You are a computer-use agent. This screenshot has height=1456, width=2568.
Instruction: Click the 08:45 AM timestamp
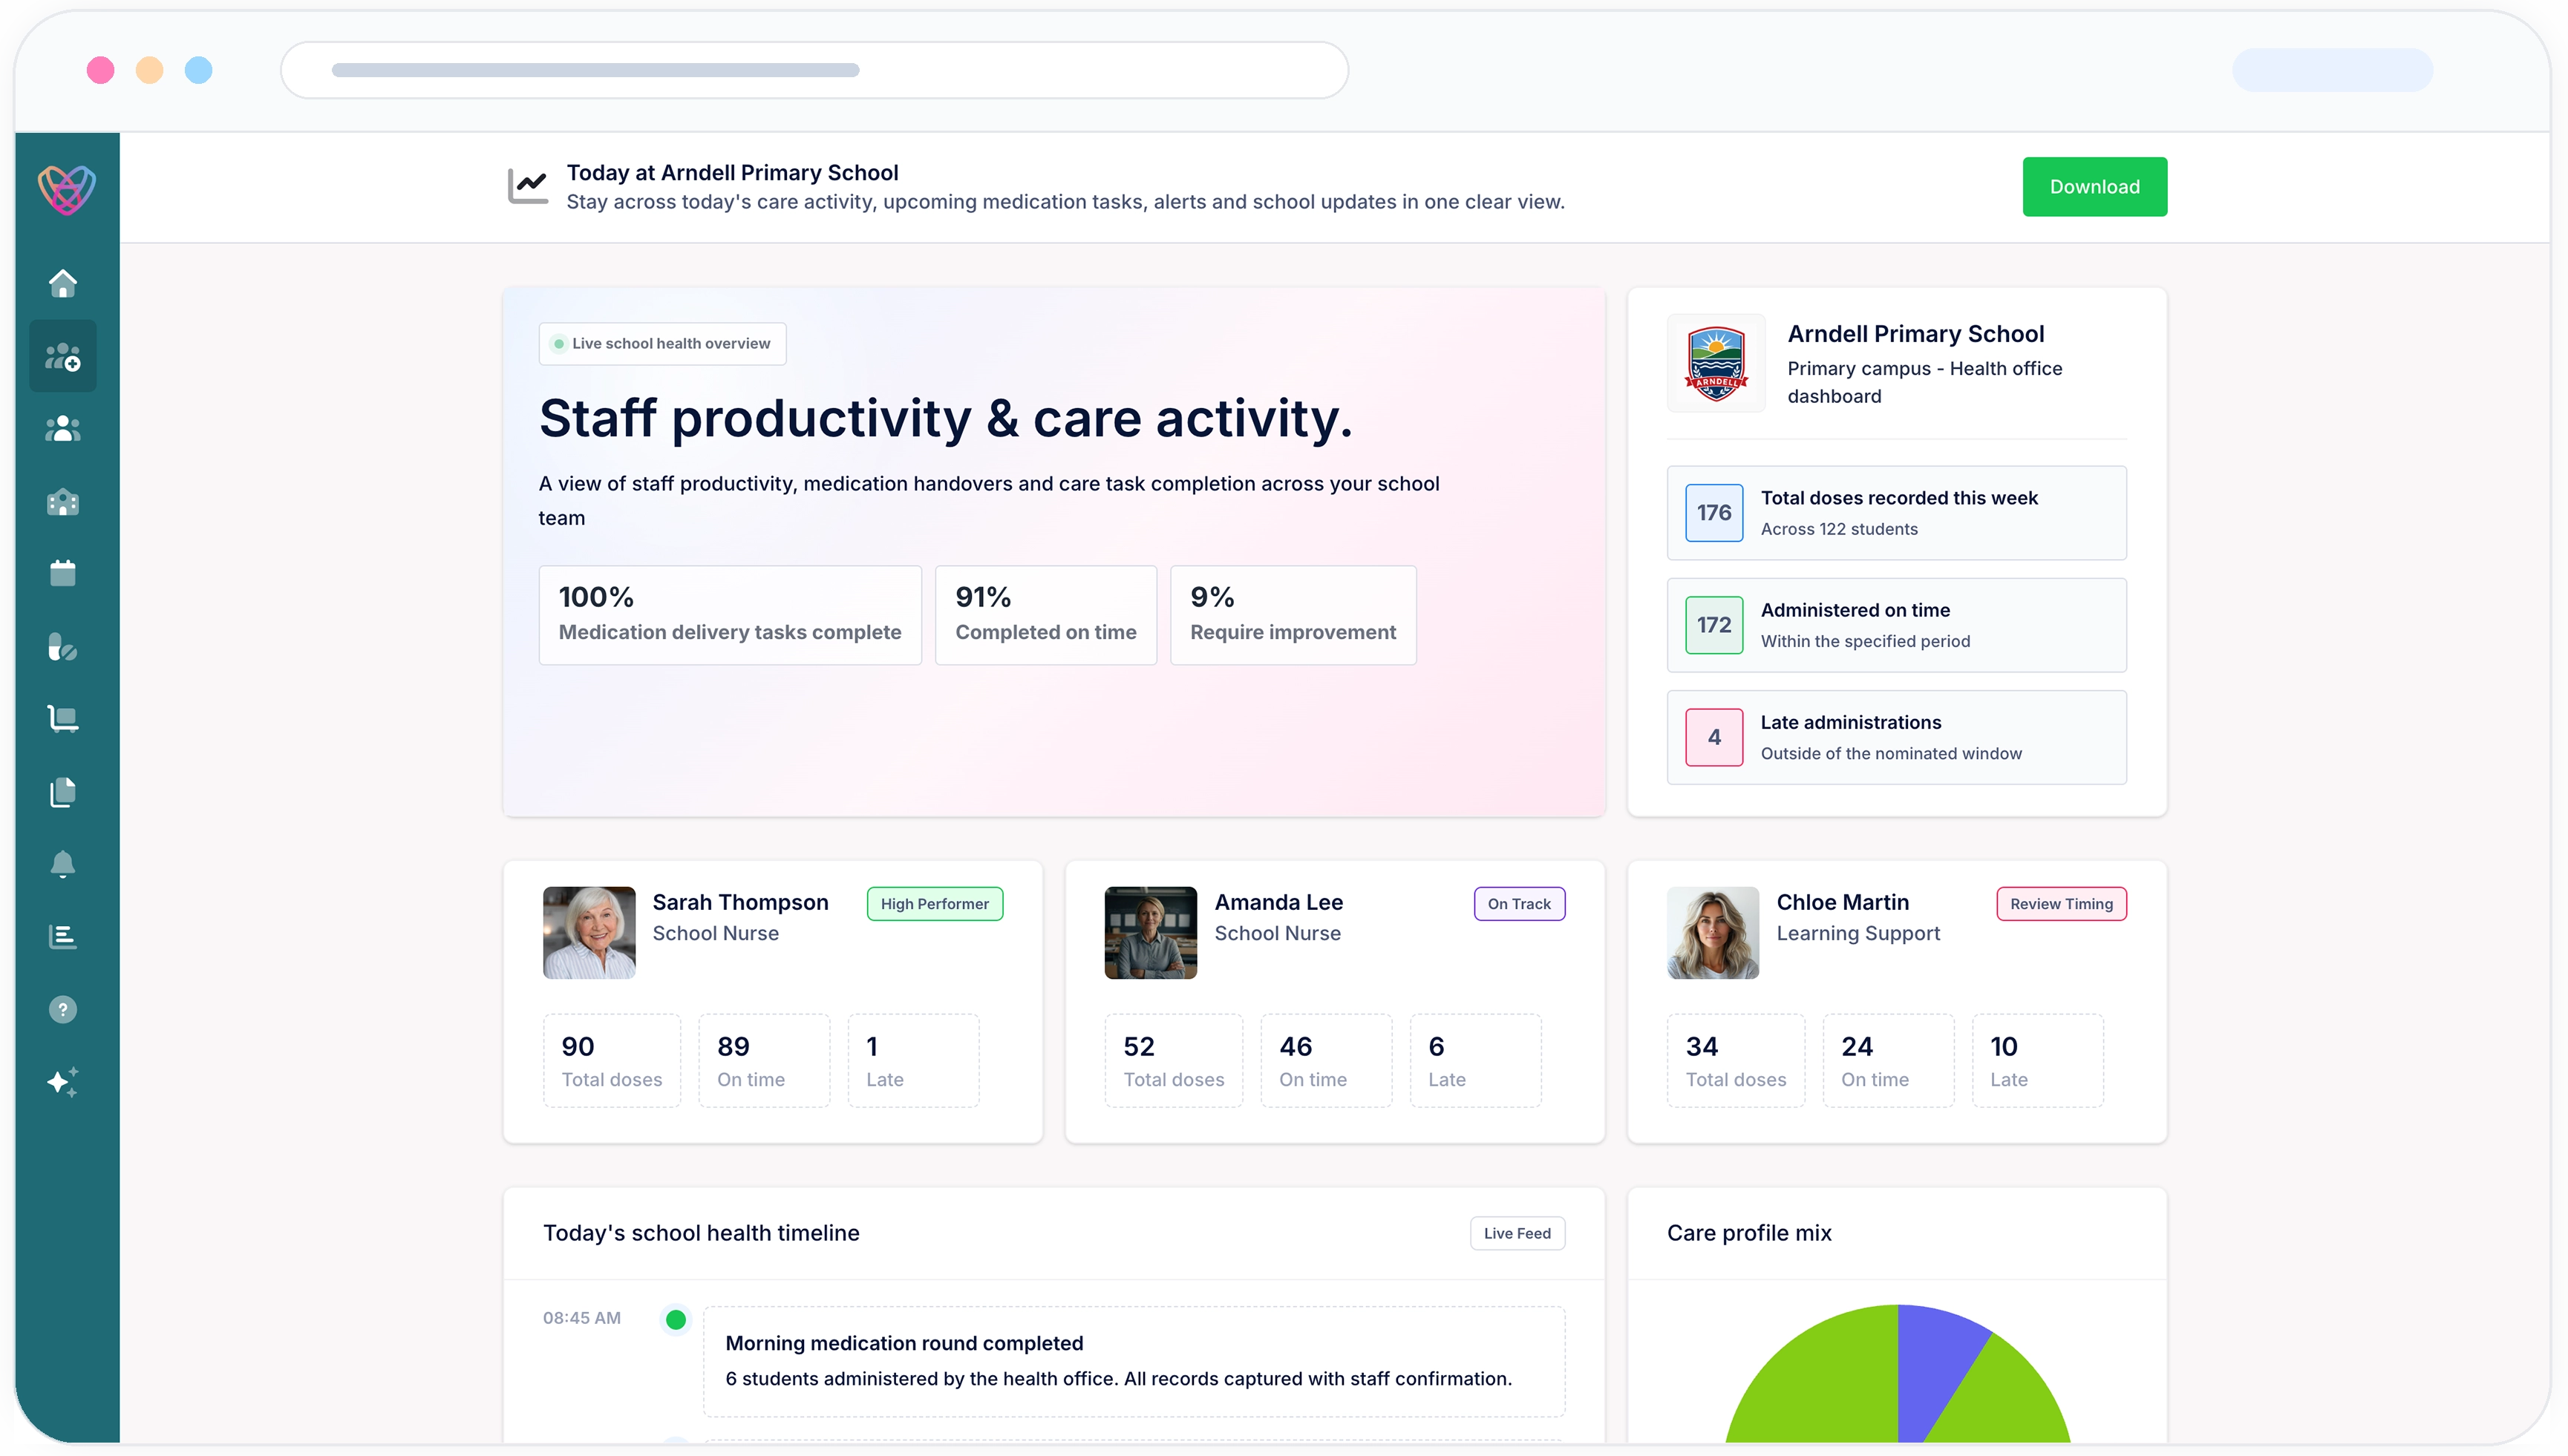coord(582,1318)
